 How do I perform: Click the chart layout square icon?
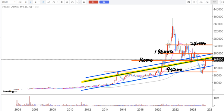(x=194, y=2)
